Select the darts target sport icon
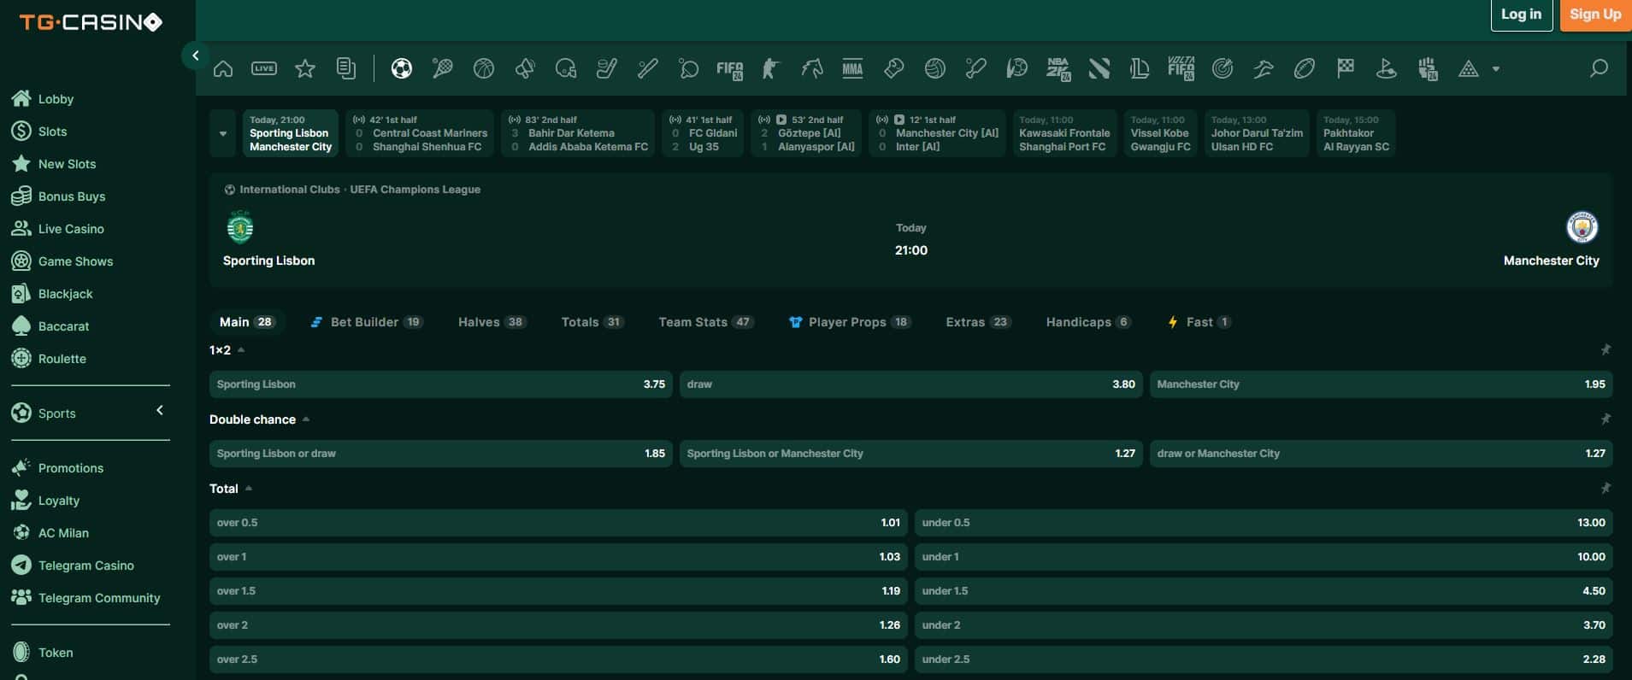The height and width of the screenshot is (680, 1632). [1223, 69]
